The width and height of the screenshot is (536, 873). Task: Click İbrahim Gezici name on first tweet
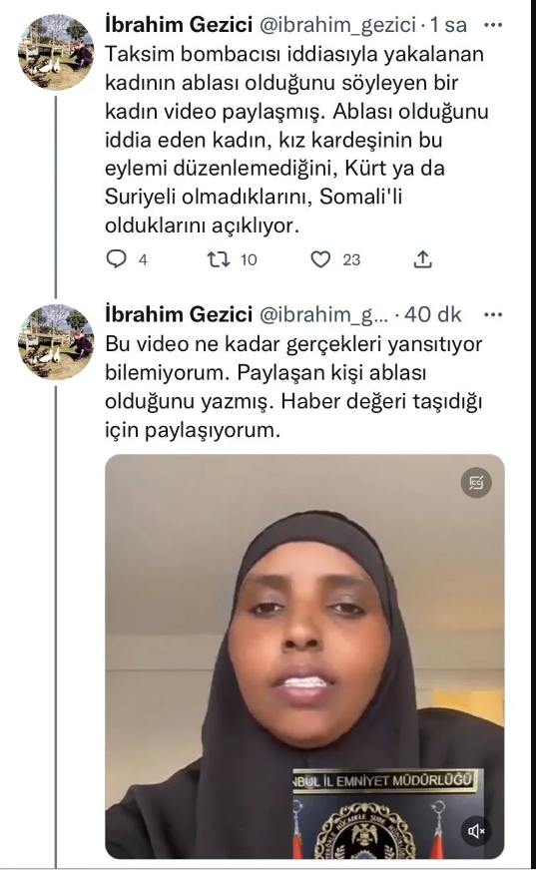(179, 25)
